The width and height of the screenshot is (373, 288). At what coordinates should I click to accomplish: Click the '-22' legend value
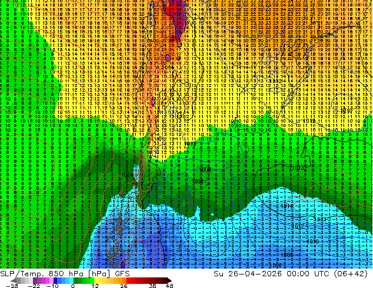34,286
